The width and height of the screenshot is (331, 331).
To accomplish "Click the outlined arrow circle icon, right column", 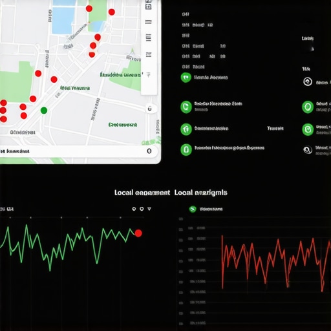I will (x=308, y=81).
